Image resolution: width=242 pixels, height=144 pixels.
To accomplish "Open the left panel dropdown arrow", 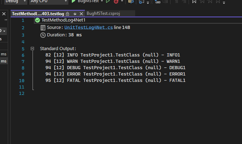I will [4, 31].
